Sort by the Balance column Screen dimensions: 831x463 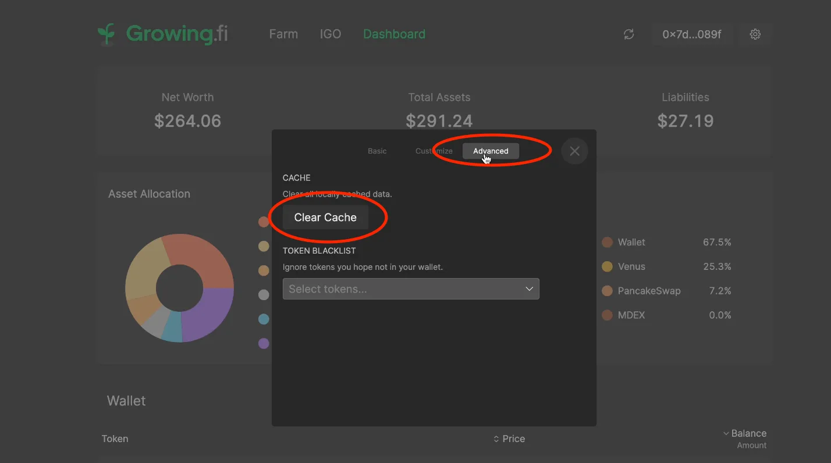coord(744,433)
